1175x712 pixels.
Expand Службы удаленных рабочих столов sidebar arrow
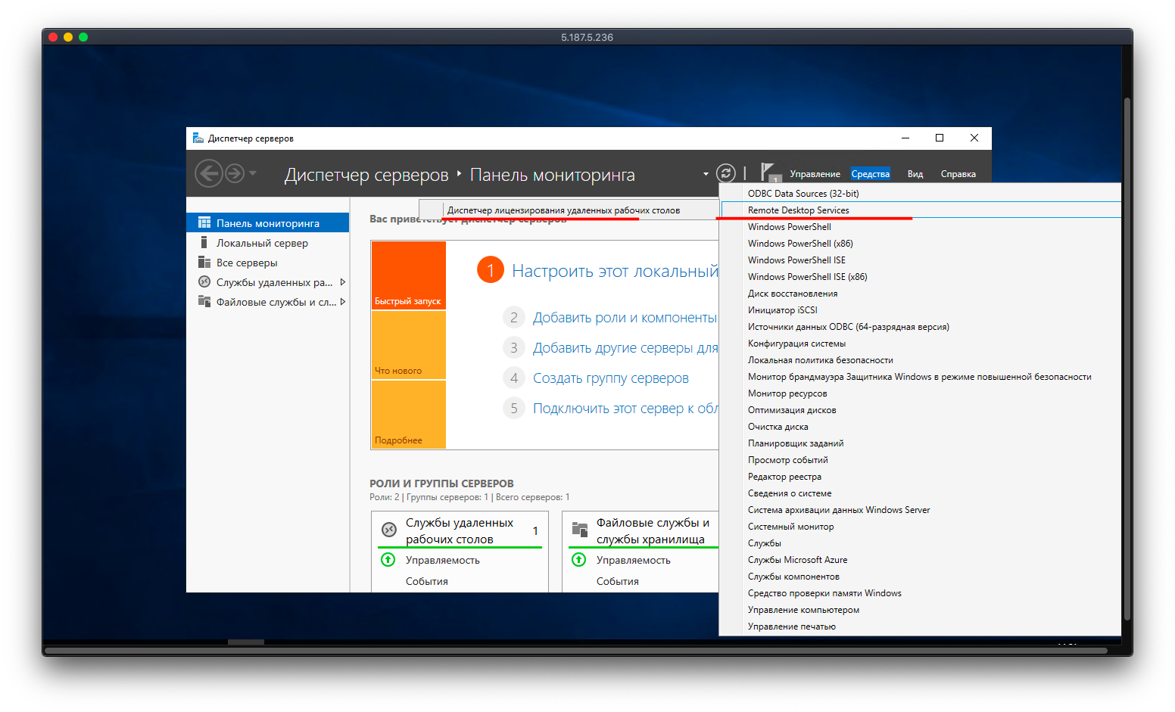coord(343,282)
